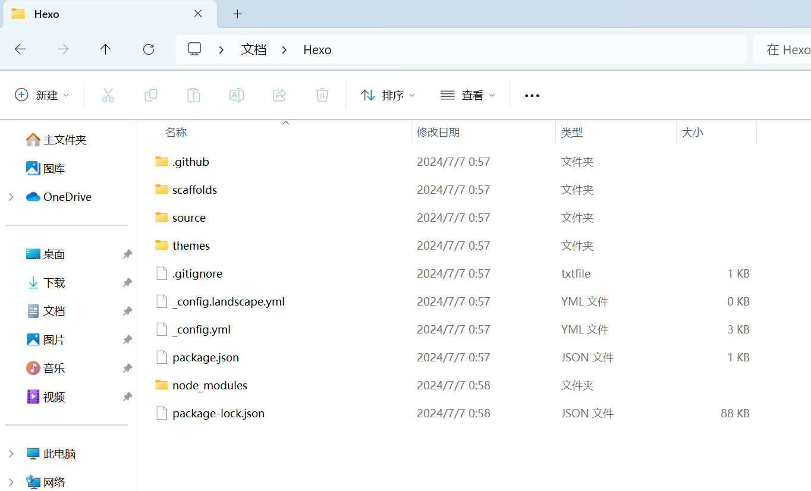Image resolution: width=811 pixels, height=491 pixels.
Task: Click the Copy icon in toolbar
Action: coord(151,95)
